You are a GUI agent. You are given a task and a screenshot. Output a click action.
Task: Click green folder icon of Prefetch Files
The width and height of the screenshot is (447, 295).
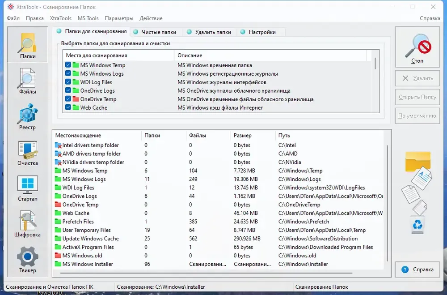point(58,221)
